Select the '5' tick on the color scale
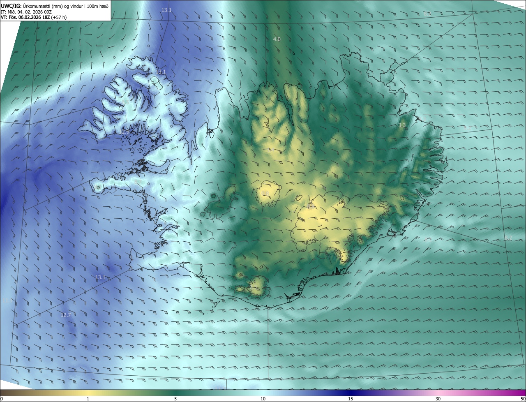 (175, 399)
